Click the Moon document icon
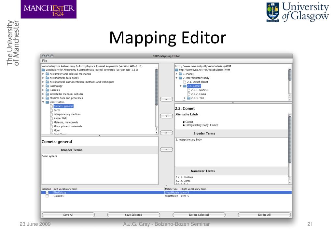The height and width of the screenshot is (230, 333). (x=51, y=130)
